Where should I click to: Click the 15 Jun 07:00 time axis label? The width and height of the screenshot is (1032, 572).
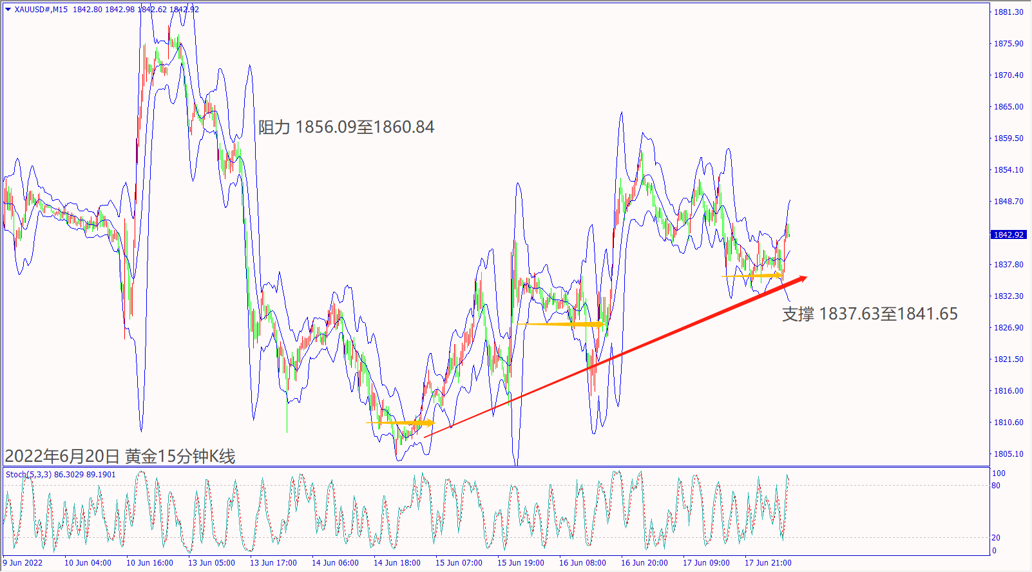459,563
